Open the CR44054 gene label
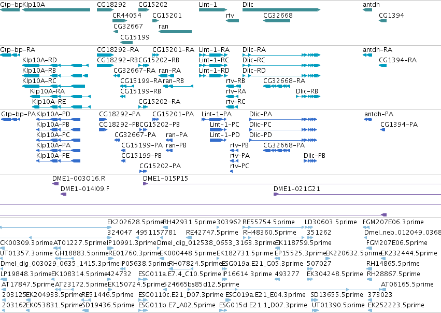 [127, 15]
